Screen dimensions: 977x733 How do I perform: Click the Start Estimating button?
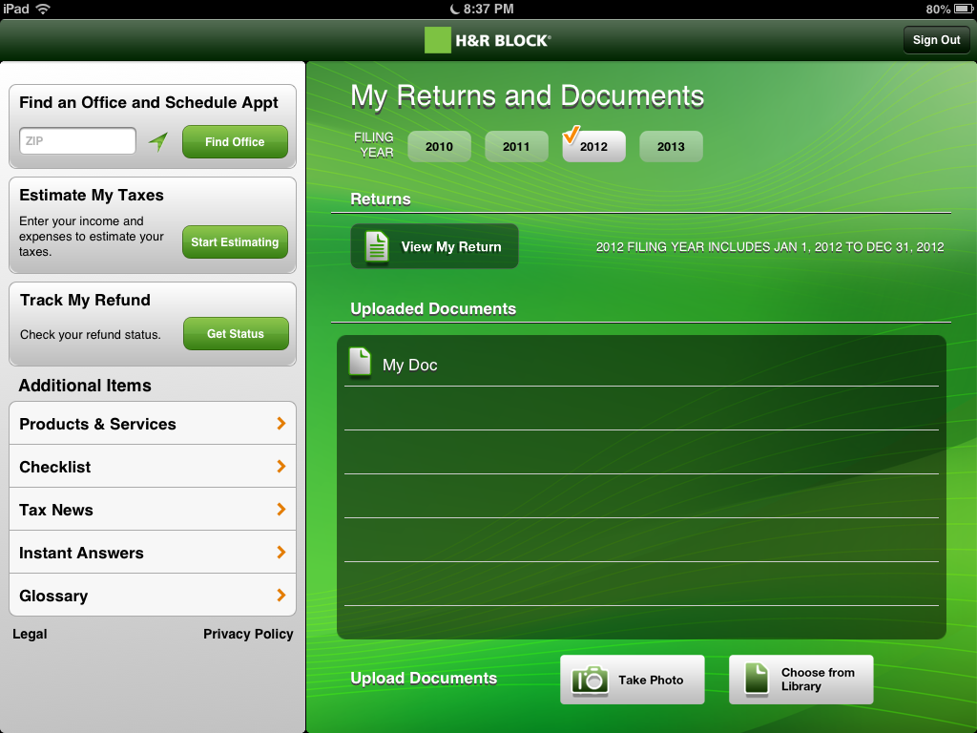point(235,241)
